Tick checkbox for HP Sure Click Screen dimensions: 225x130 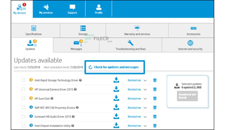pos(23,98)
